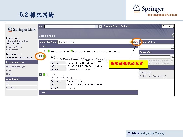Click the save marked items disk icon
This screenshot has width=183, height=137.
click(134, 42)
